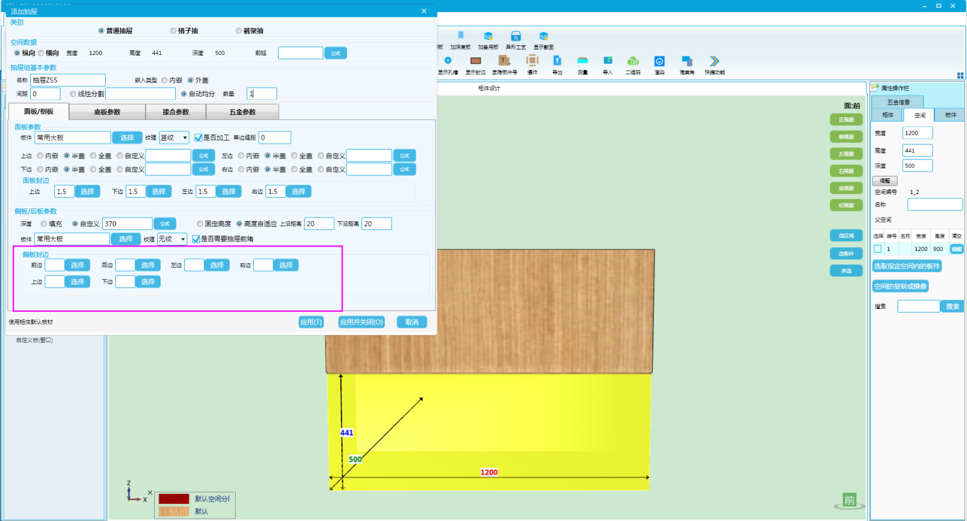Switch to the 底板参数 tab
967x521 pixels.
tap(107, 112)
